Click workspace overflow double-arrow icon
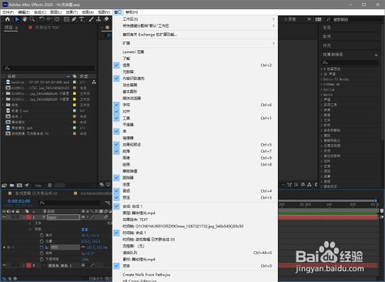The width and height of the screenshot is (385, 282). pyautogui.click(x=309, y=19)
